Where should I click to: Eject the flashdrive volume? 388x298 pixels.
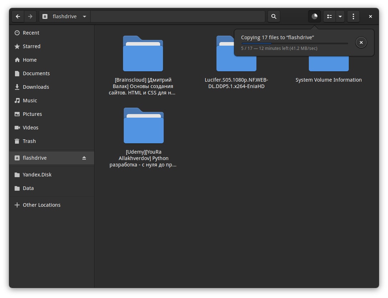(84, 158)
